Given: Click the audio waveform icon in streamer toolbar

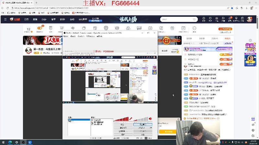Looking at the screenshot, I should tap(73, 28).
